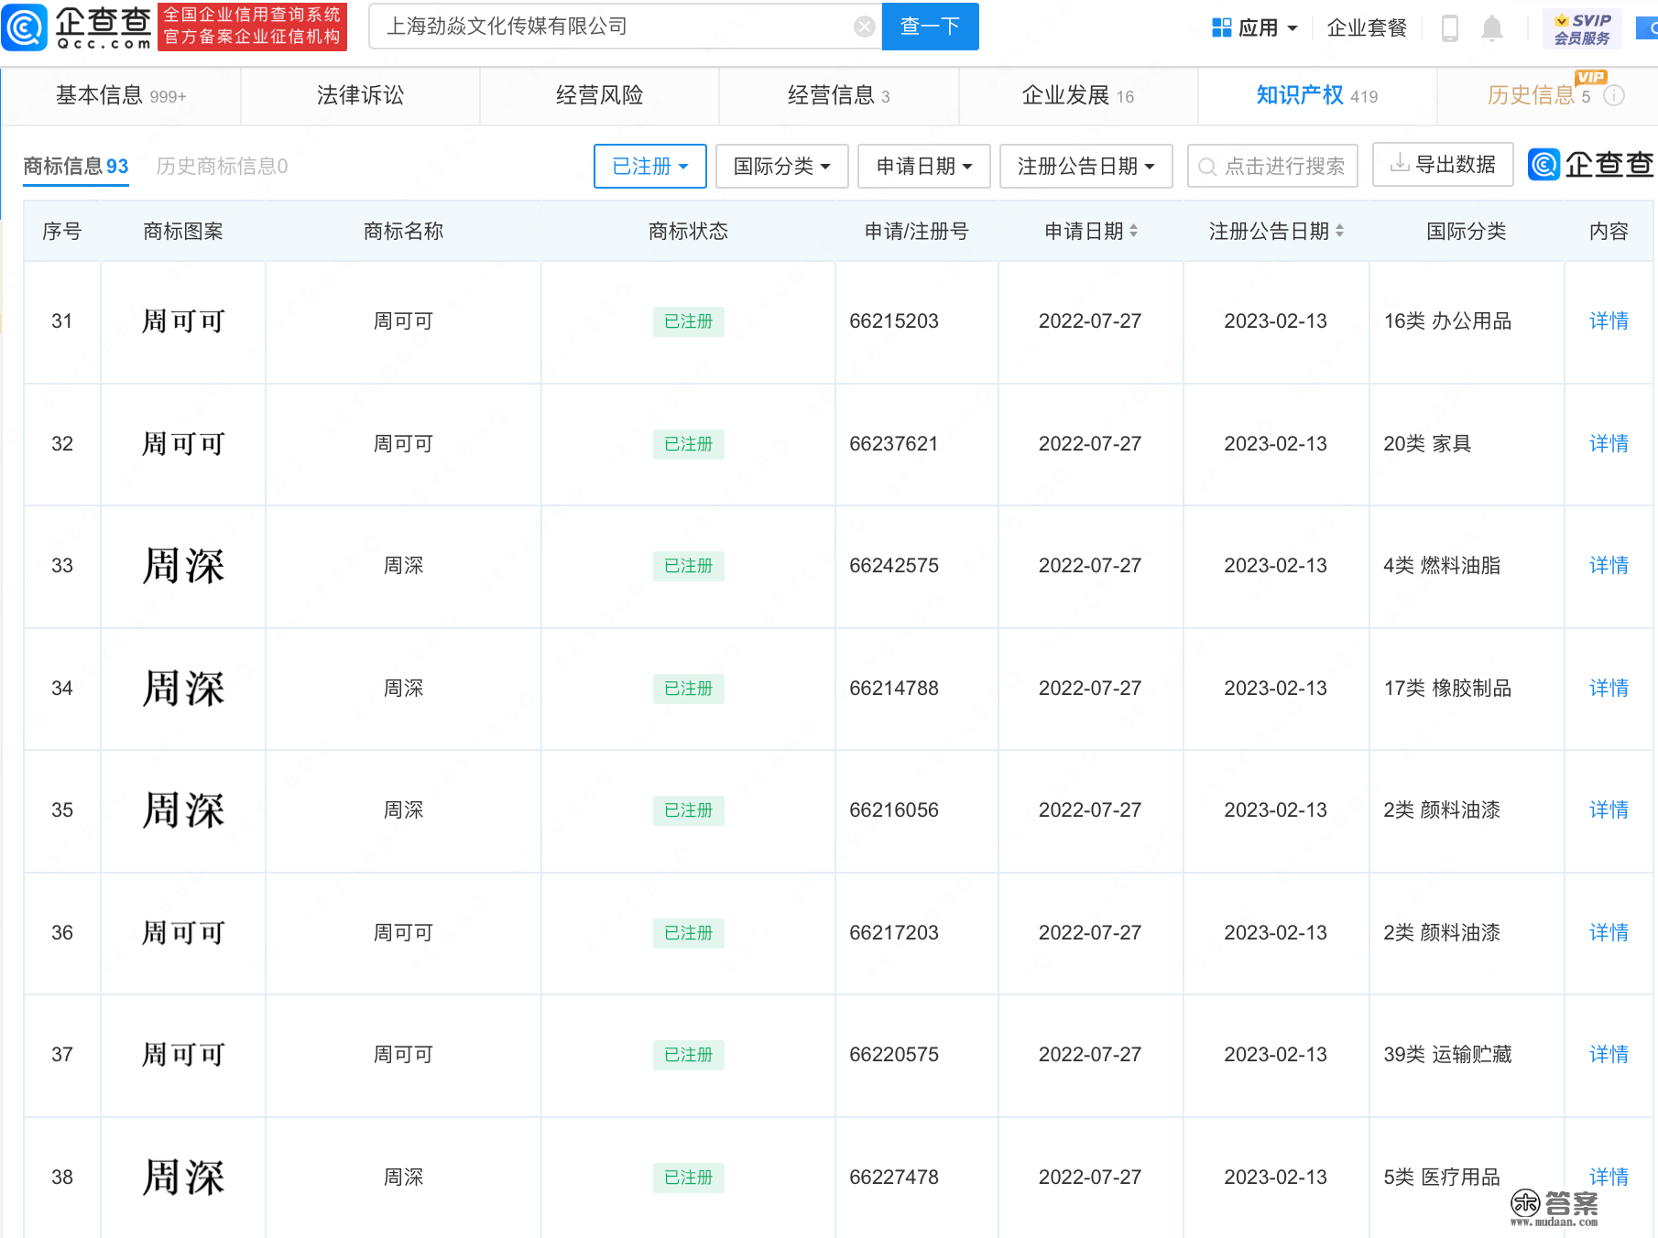Image resolution: width=1658 pixels, height=1238 pixels.
Task: Open 详情 for trademark 66220575
Action: [x=1609, y=1055]
